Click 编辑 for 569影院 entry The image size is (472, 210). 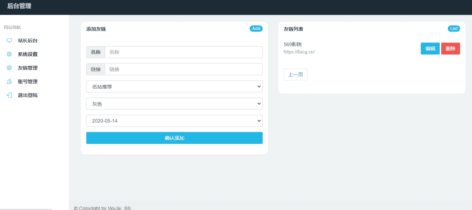(x=430, y=49)
